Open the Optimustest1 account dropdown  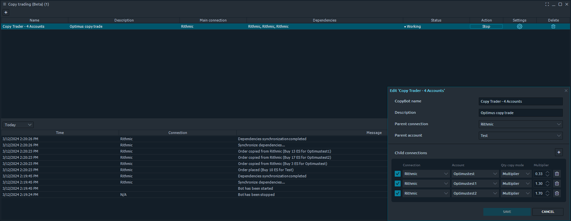pos(475,184)
